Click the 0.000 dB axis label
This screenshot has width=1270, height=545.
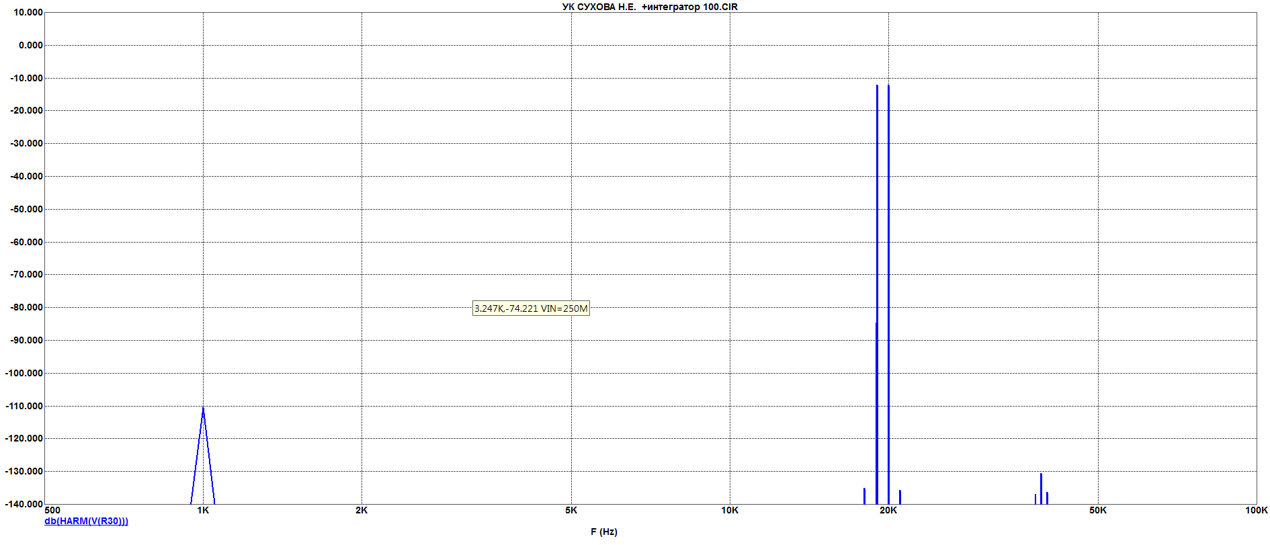tap(30, 45)
